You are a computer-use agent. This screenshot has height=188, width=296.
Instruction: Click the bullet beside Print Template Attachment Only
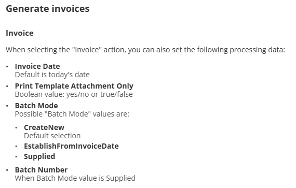7,86
